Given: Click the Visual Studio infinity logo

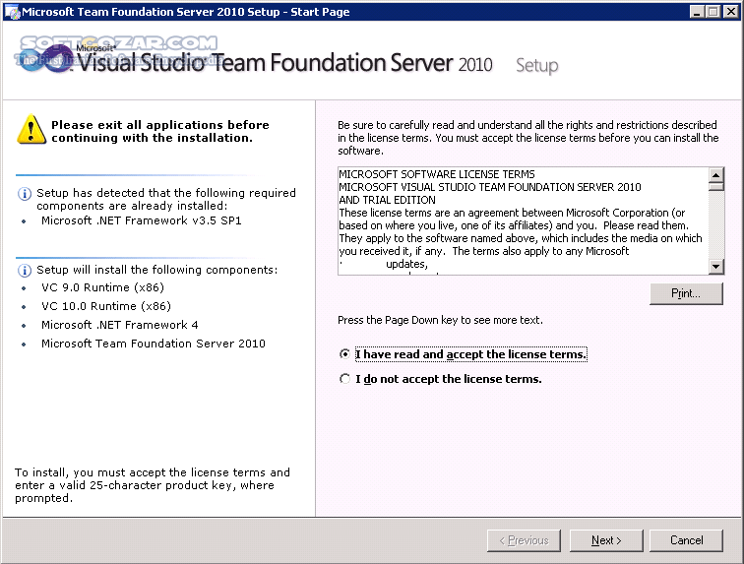Looking at the screenshot, I should pos(45,59).
